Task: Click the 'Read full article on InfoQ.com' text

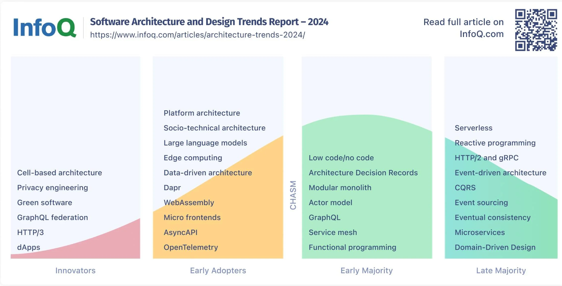Action: coord(463,28)
